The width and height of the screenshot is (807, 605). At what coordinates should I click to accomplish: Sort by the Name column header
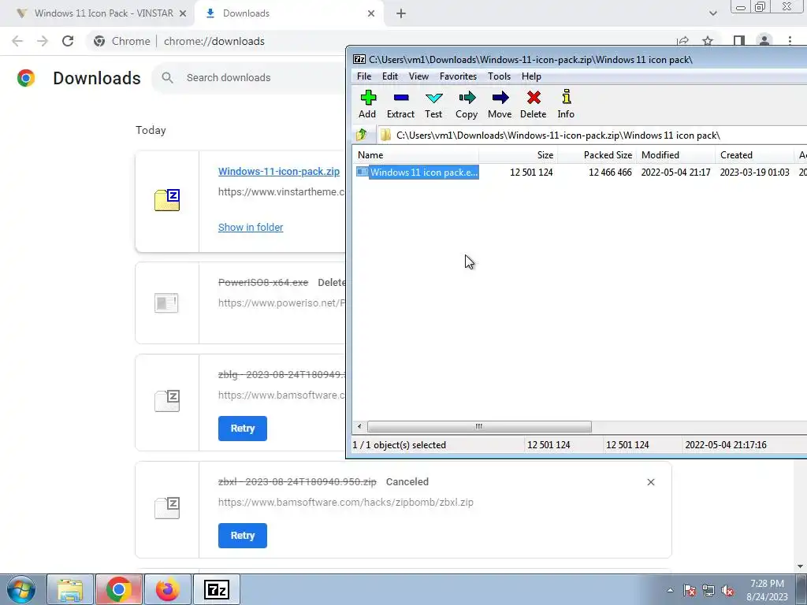416,155
